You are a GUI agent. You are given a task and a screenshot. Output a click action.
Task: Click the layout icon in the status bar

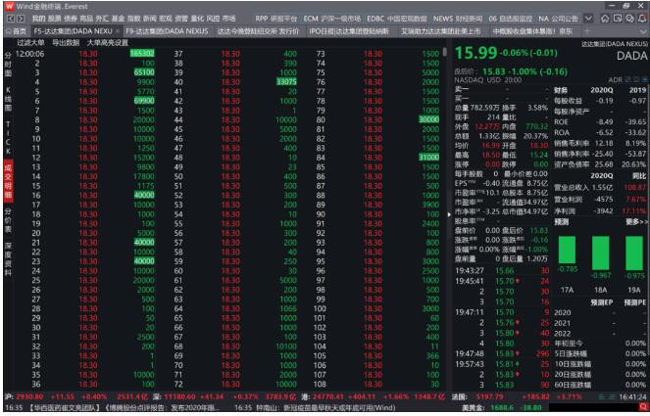pyautogui.click(x=607, y=397)
